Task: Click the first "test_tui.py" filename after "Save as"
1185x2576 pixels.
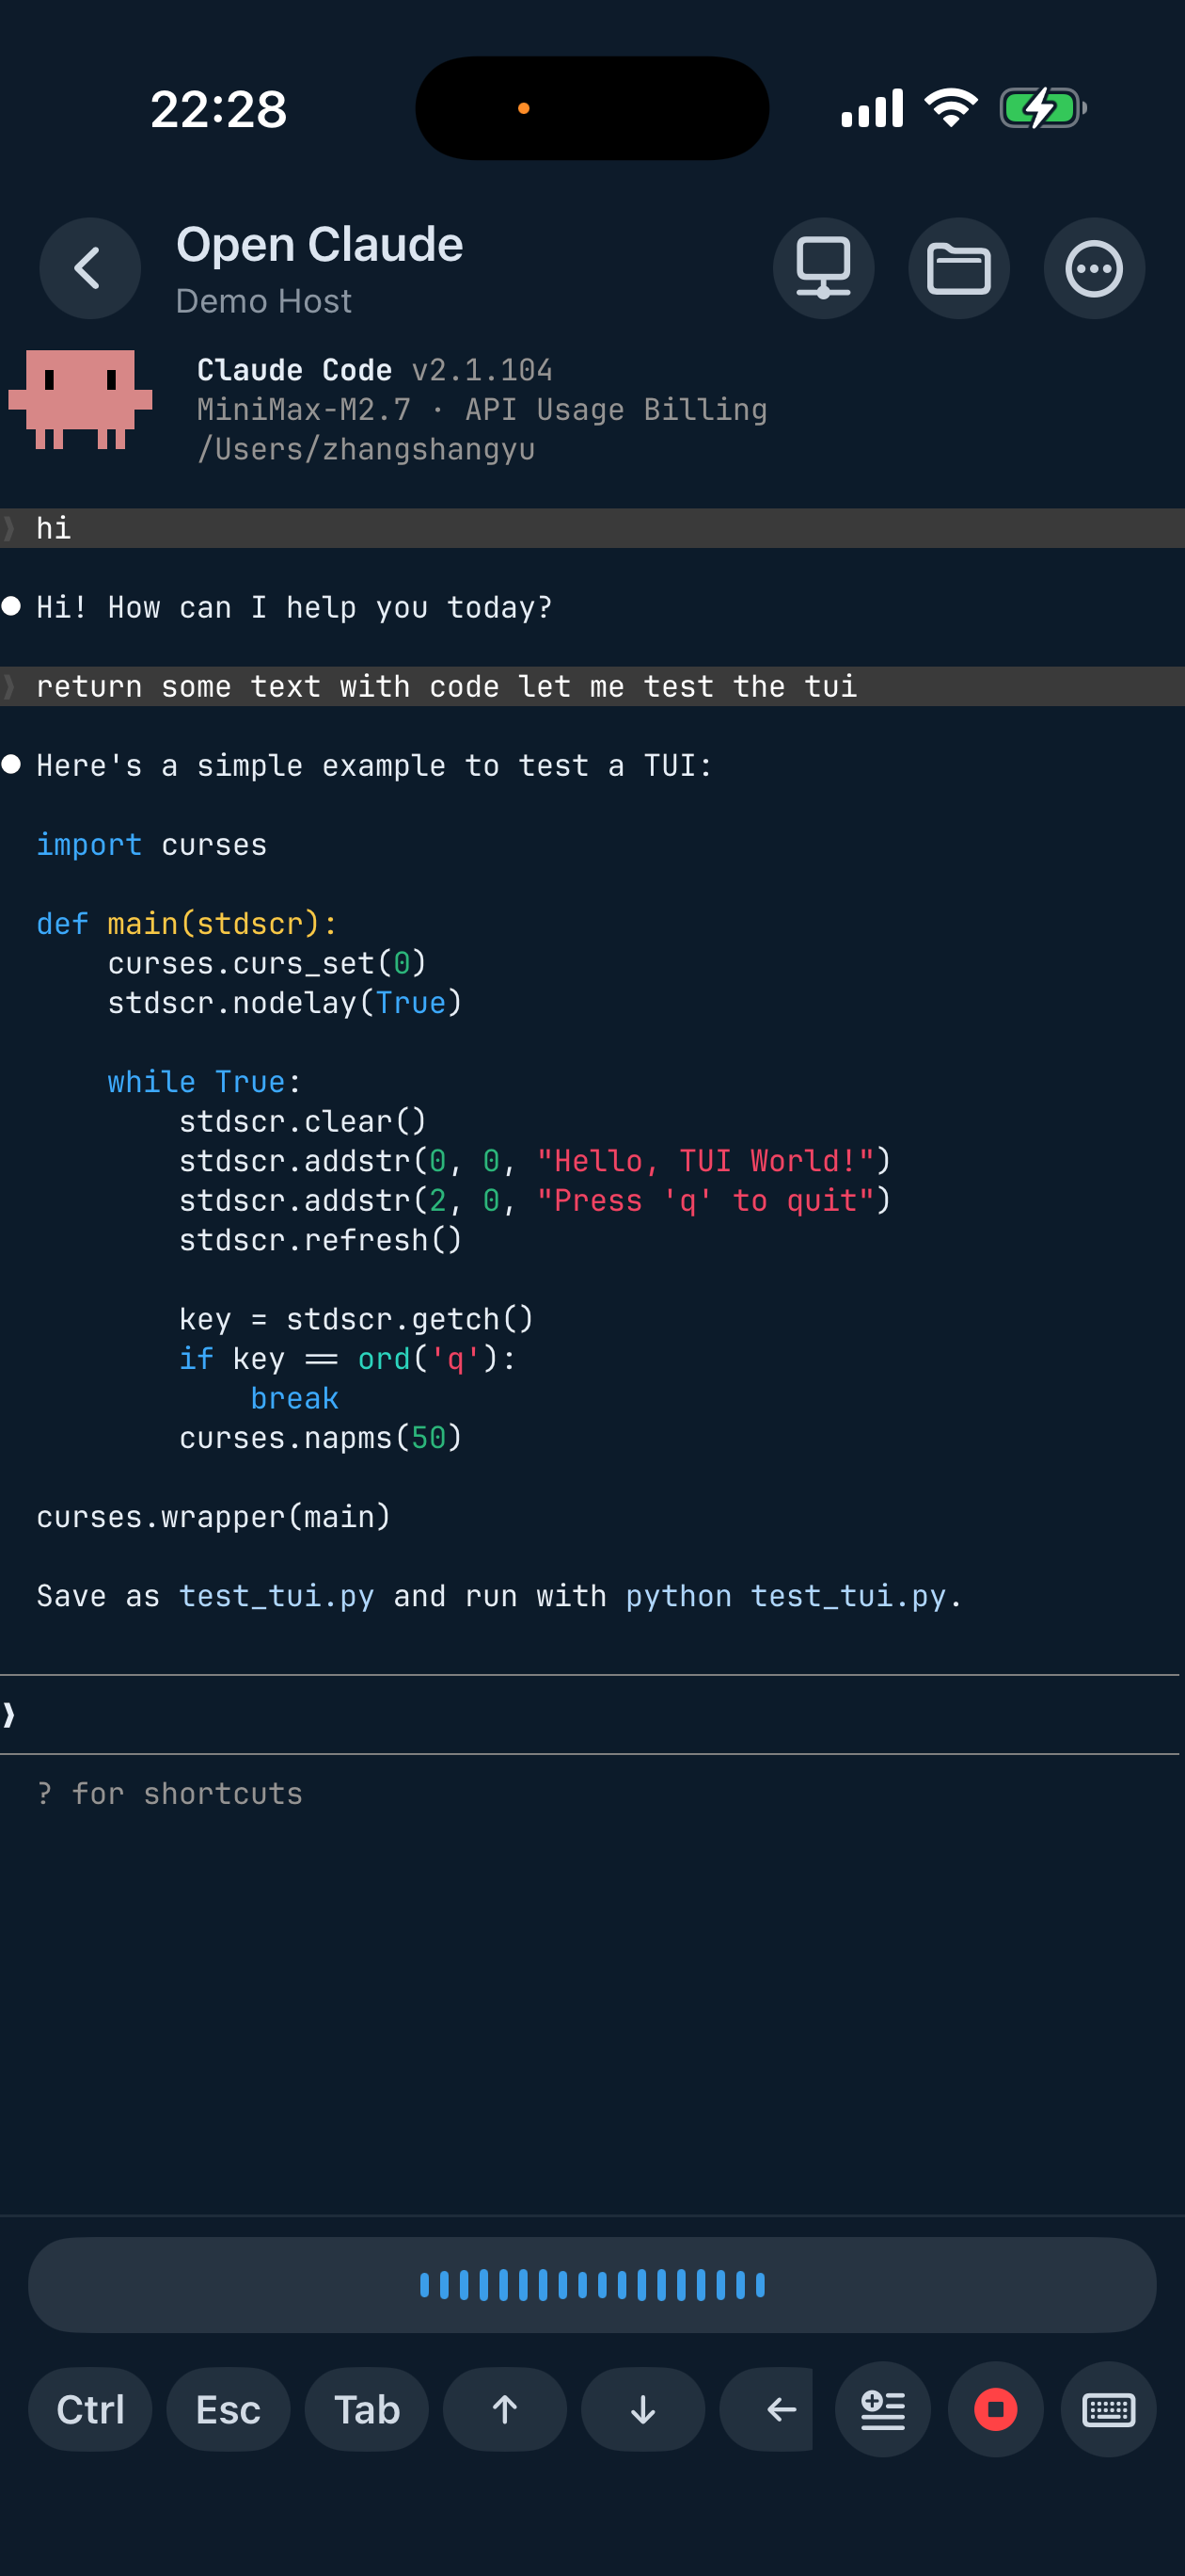Action: point(276,1596)
